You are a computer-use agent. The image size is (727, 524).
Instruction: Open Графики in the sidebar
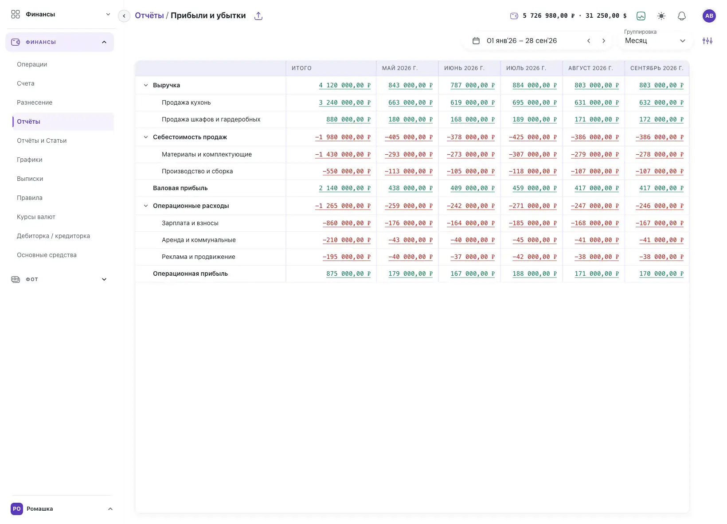(30, 160)
